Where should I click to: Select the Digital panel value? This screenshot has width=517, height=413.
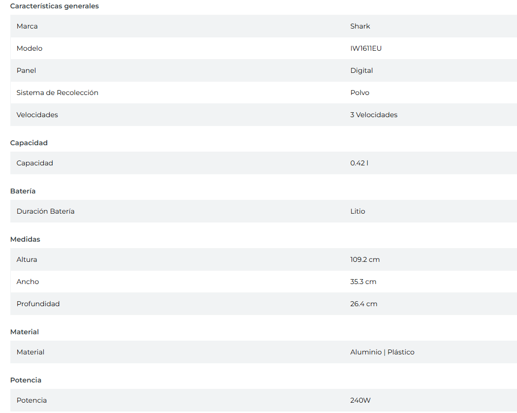pyautogui.click(x=361, y=70)
